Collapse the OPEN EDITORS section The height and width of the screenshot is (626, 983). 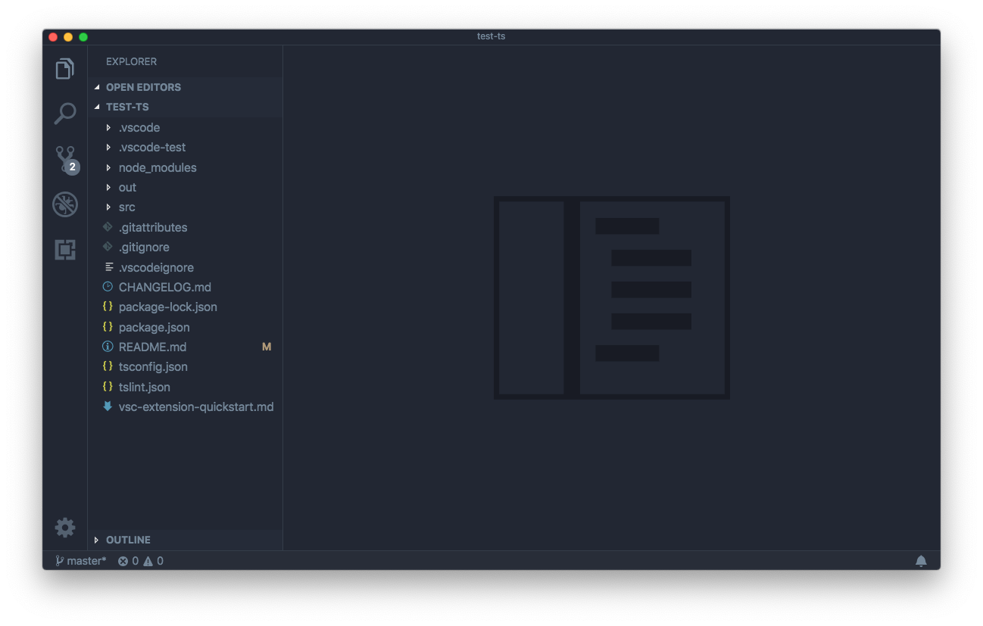pos(185,87)
